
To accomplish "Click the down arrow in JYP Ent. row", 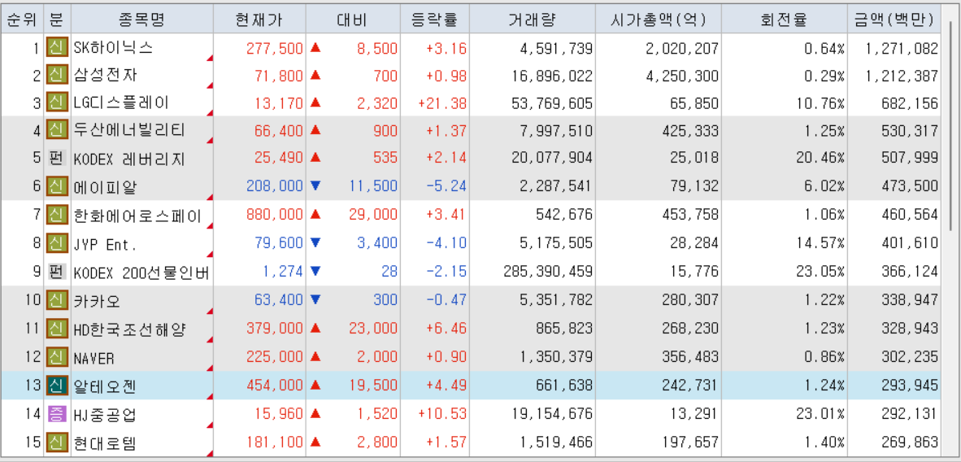I will [315, 243].
